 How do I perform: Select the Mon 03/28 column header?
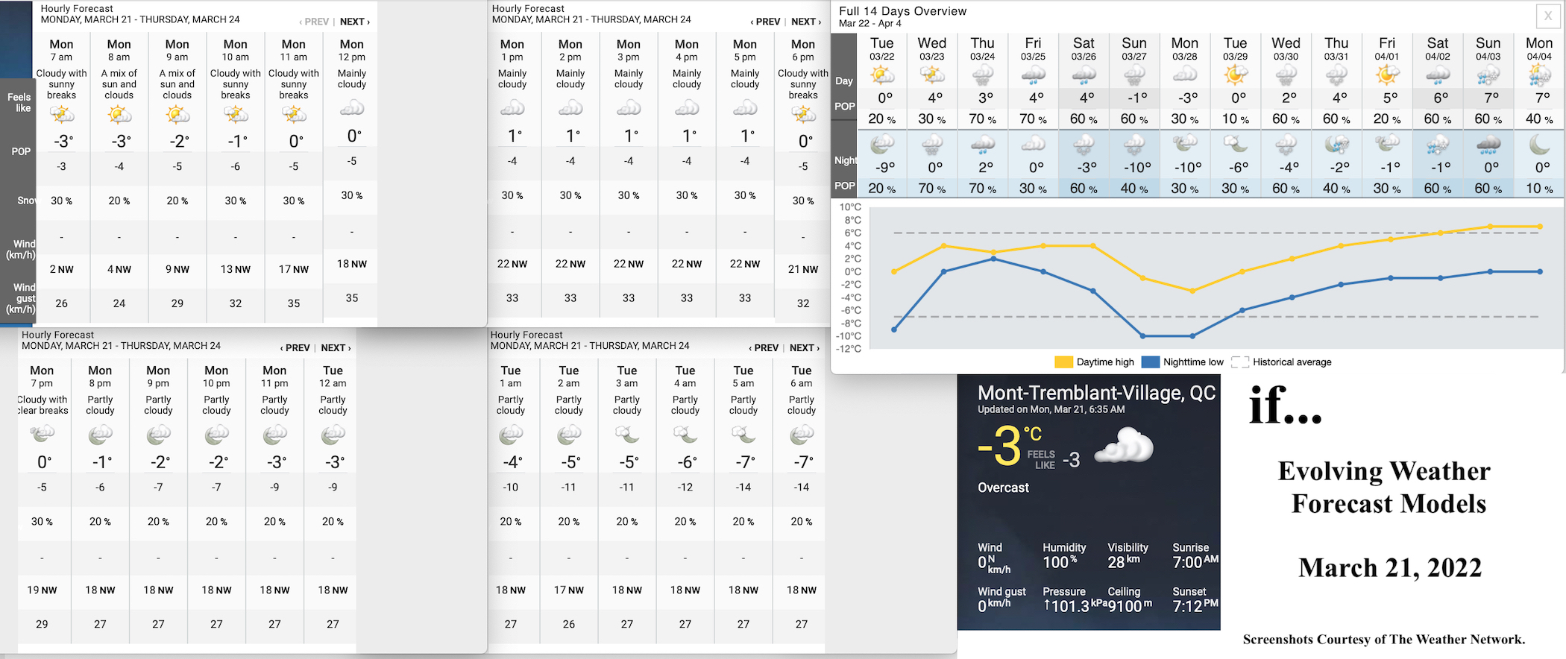[x=1185, y=48]
